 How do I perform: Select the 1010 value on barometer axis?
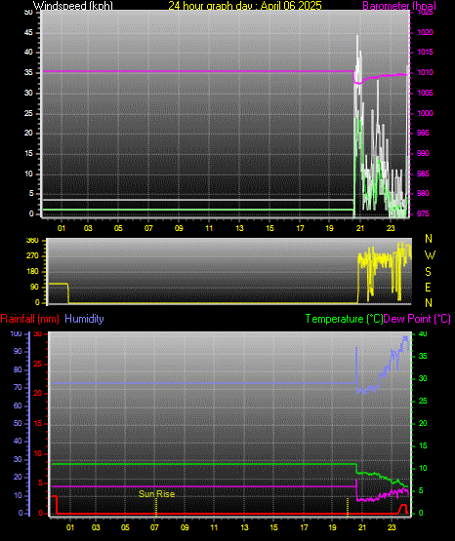coord(425,72)
